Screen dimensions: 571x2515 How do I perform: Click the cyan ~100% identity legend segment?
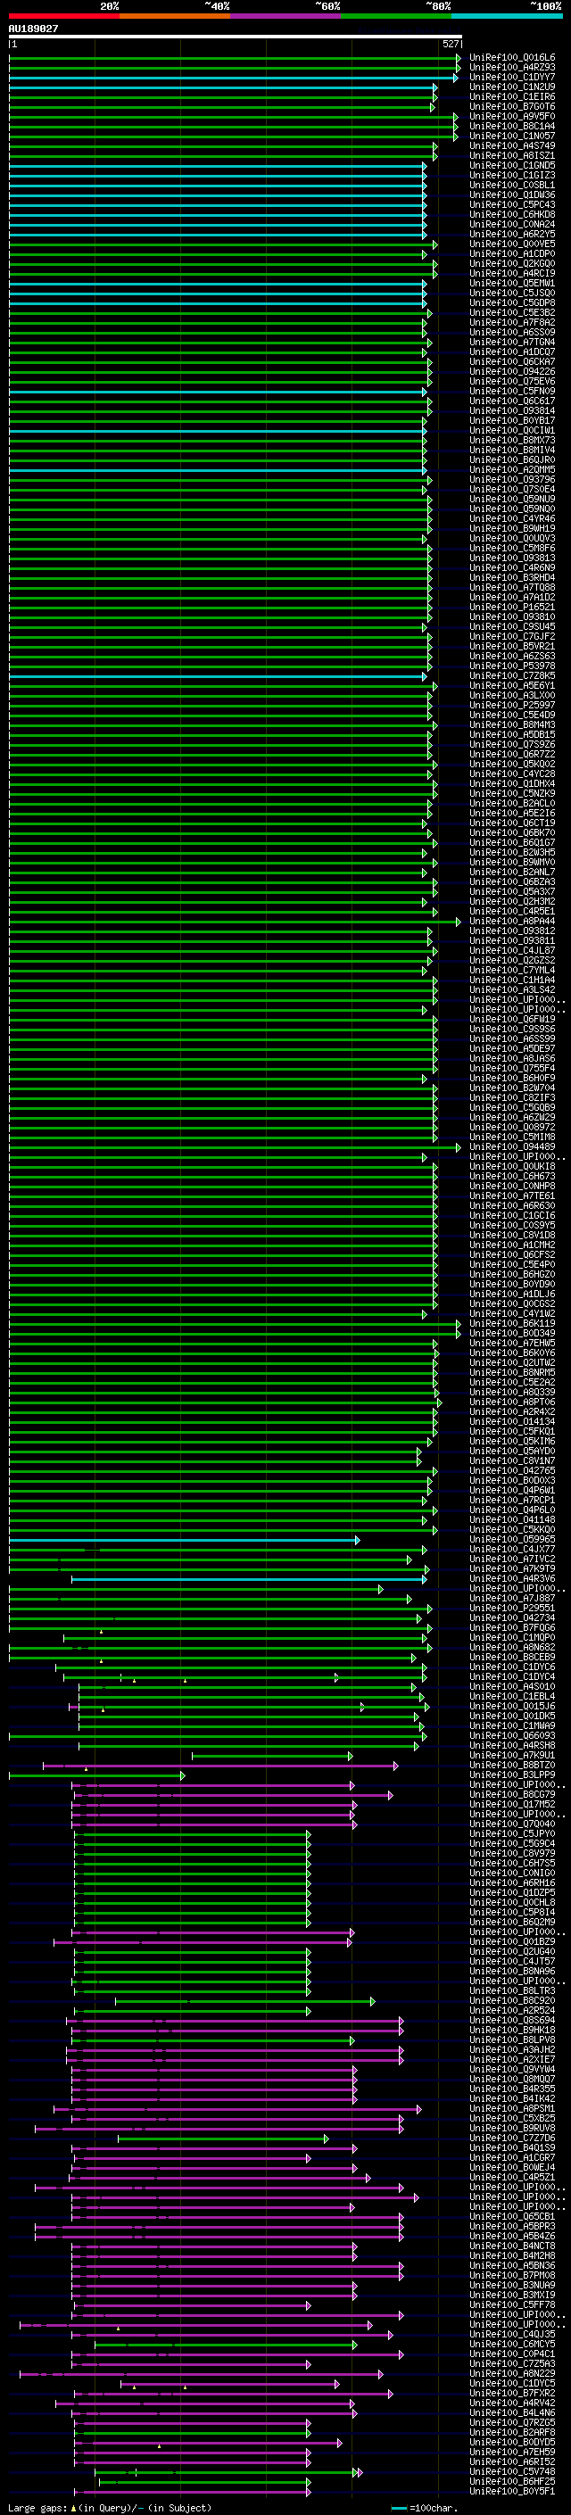(507, 17)
